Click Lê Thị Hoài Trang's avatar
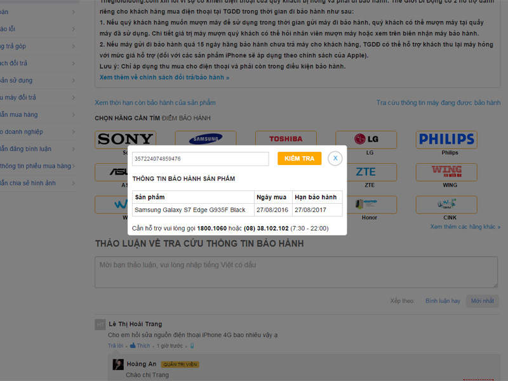The width and height of the screenshot is (508, 381). click(100, 324)
